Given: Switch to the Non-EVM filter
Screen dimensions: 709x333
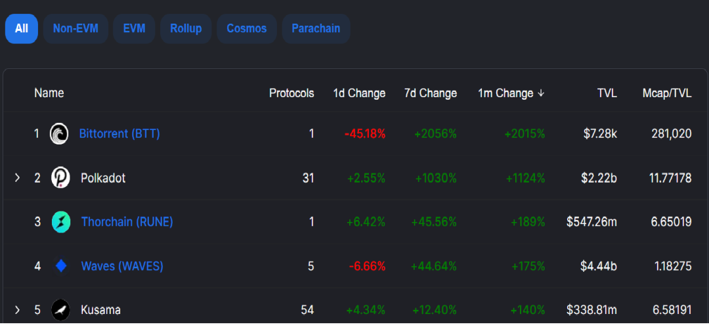Looking at the screenshot, I should (x=75, y=28).
